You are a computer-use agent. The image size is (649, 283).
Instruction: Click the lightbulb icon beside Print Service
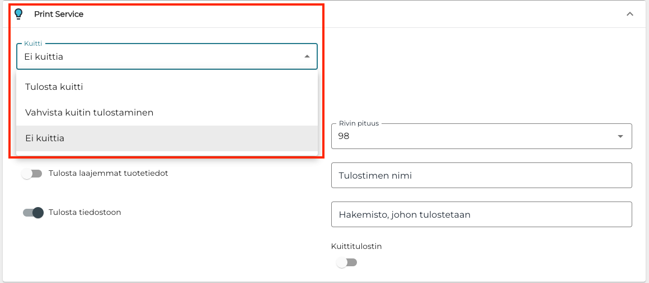click(x=18, y=14)
